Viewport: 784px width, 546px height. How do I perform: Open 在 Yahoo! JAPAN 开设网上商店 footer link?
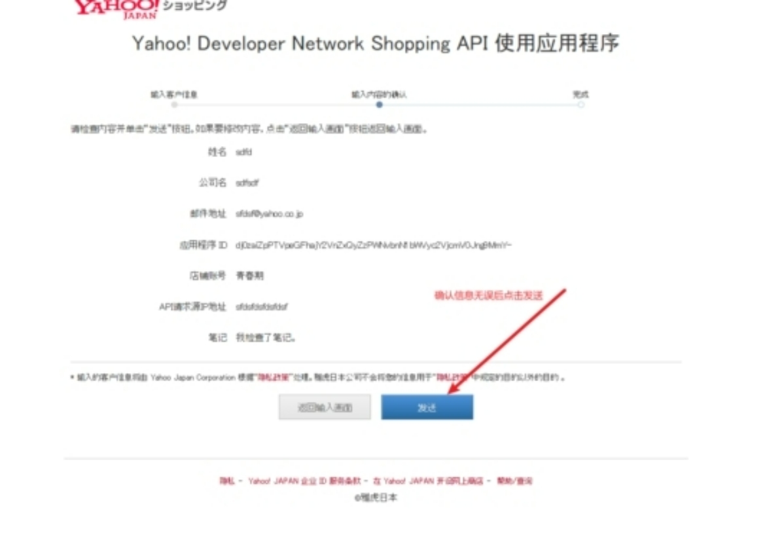pos(428,481)
